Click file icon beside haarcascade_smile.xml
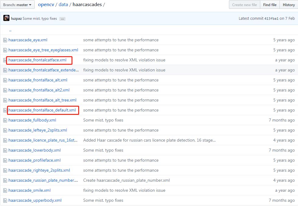 tap(5, 191)
